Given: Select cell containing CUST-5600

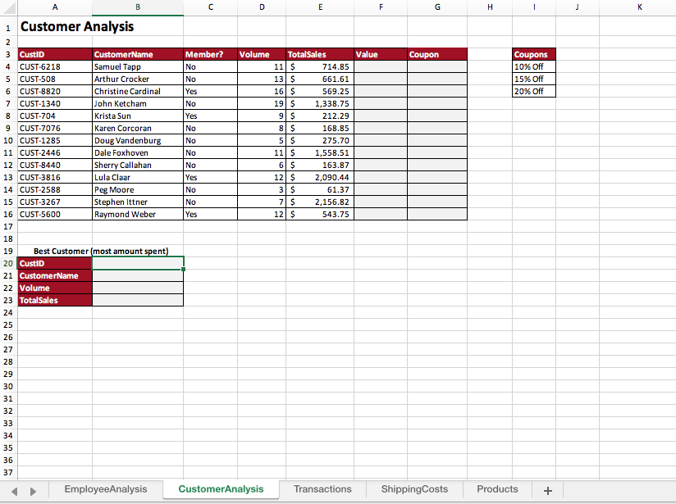Looking at the screenshot, I should tap(55, 214).
